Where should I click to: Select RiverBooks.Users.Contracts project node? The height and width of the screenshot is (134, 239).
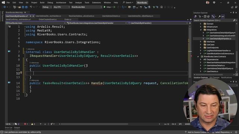click(x=215, y=57)
